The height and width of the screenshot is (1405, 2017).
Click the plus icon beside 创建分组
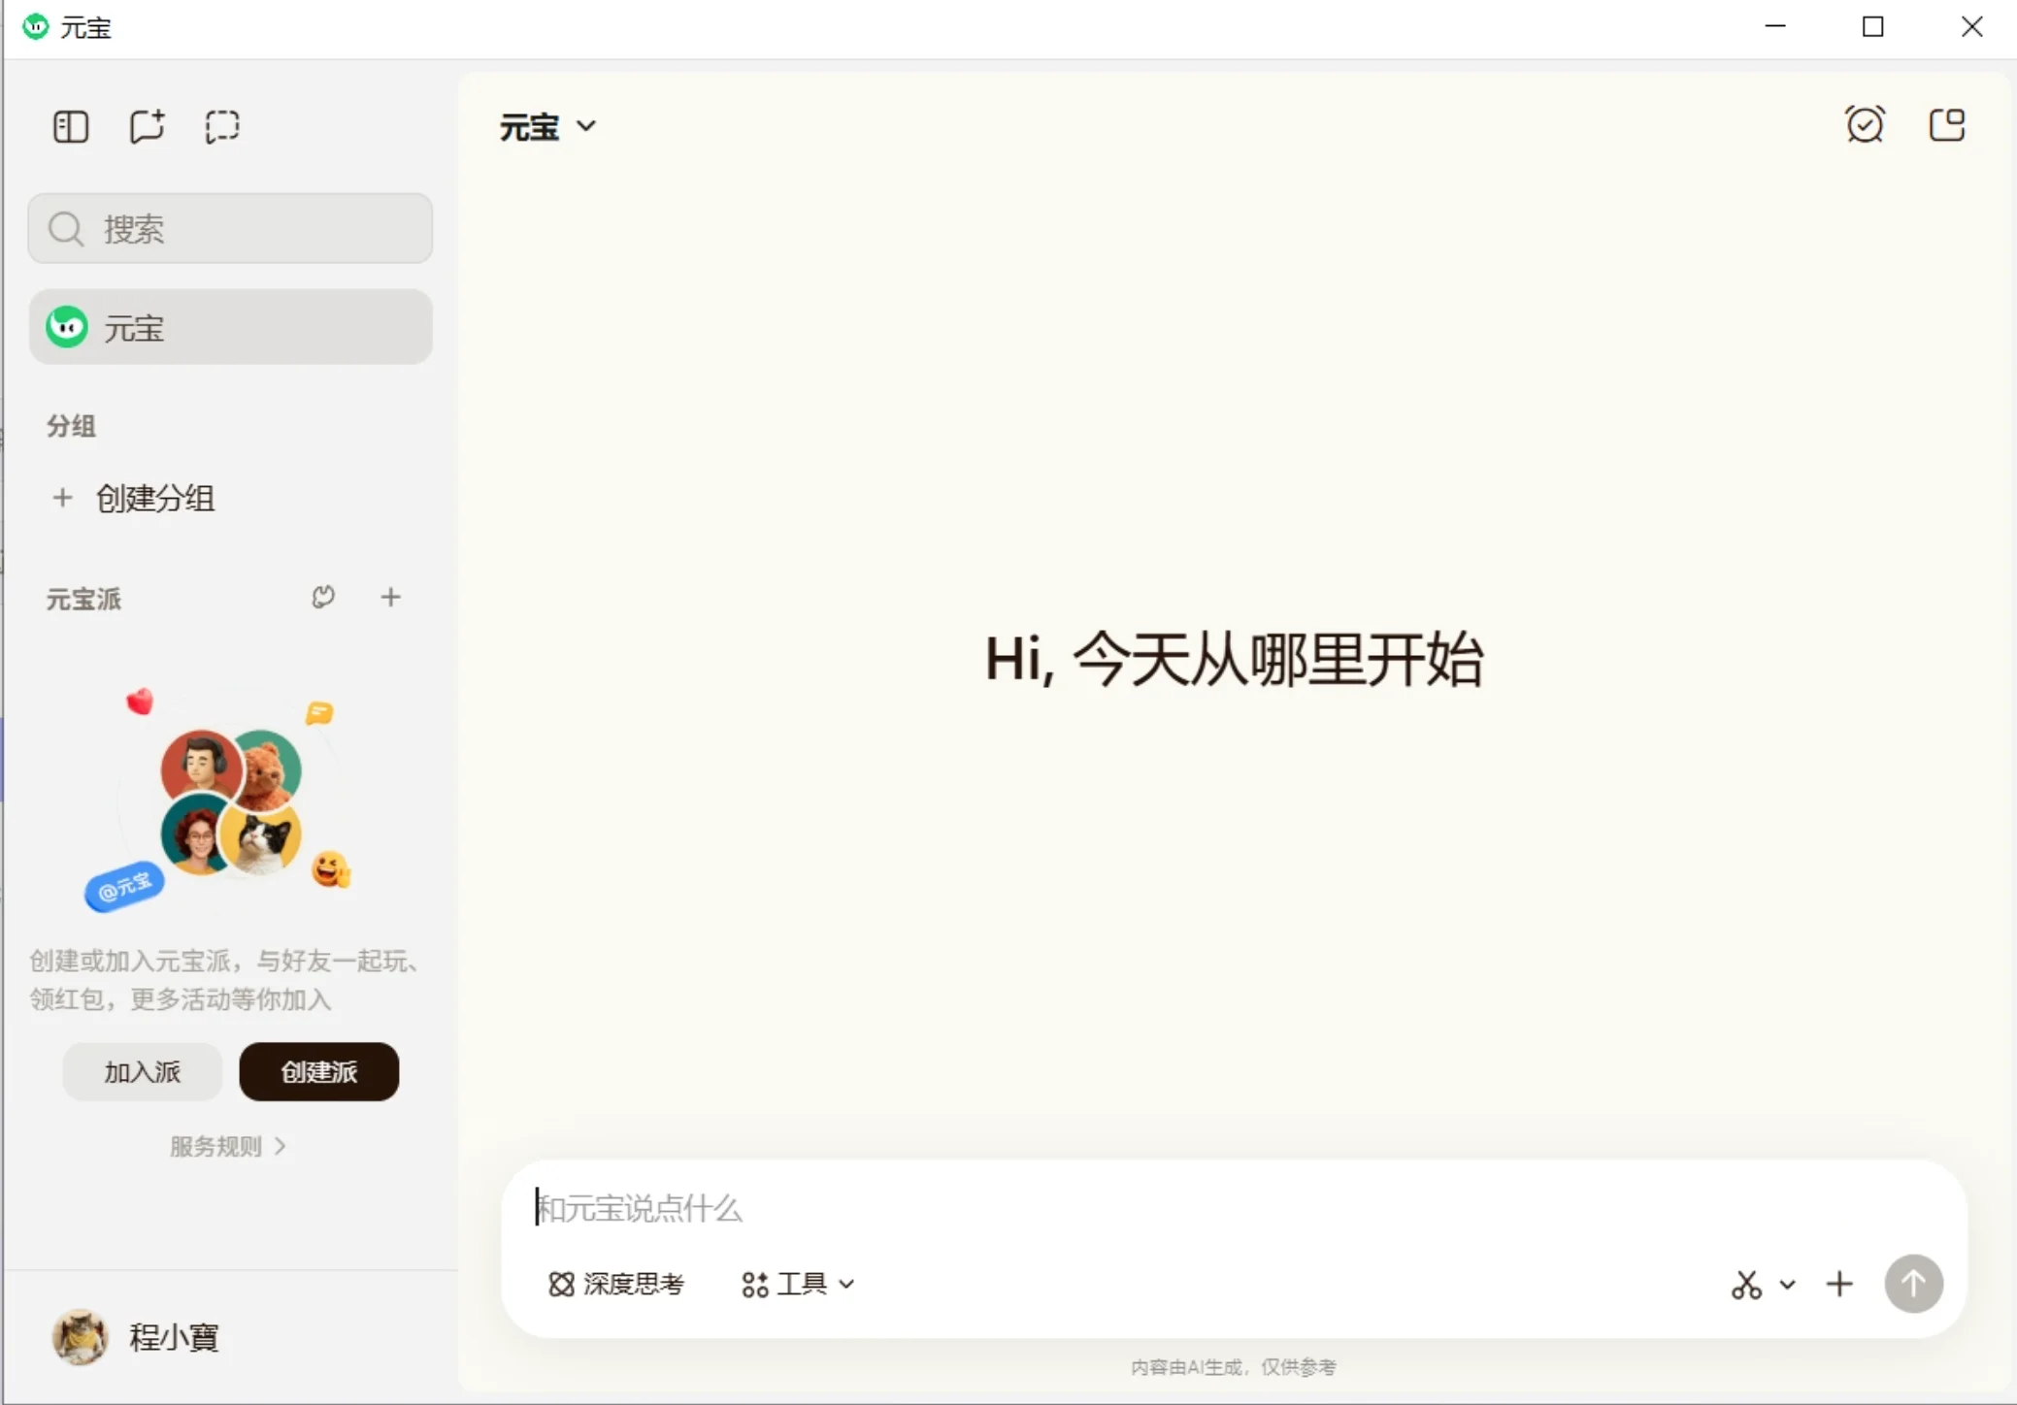pos(62,499)
